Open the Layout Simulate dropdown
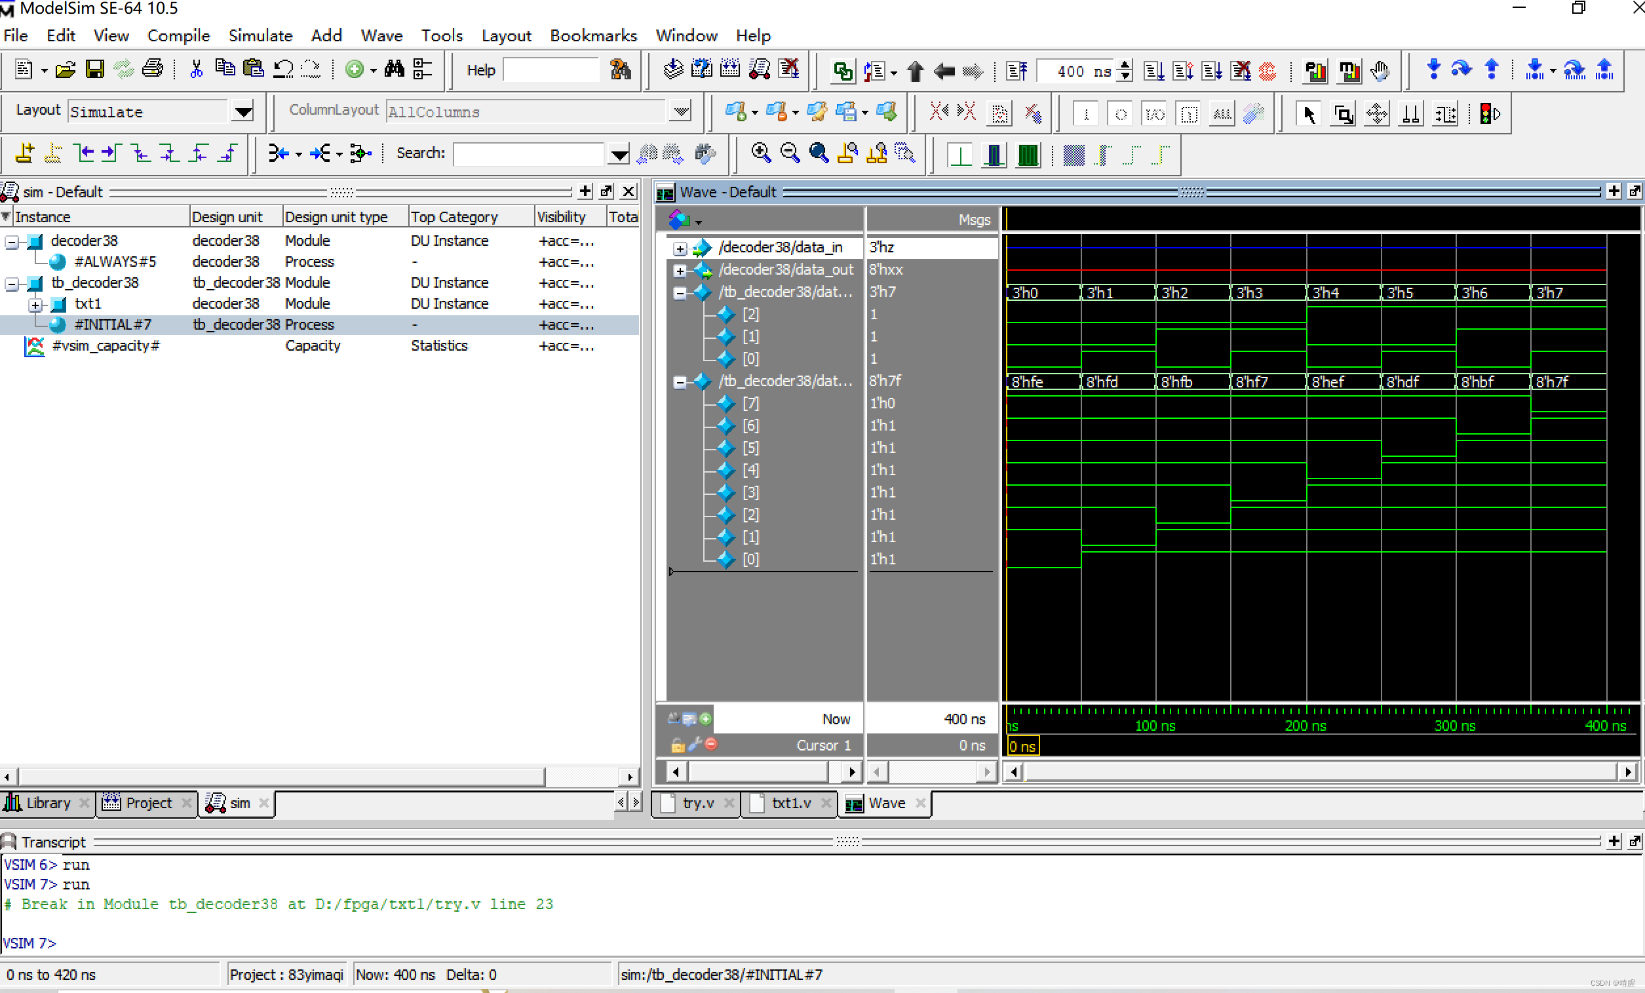This screenshot has height=993, width=1645. point(243,111)
